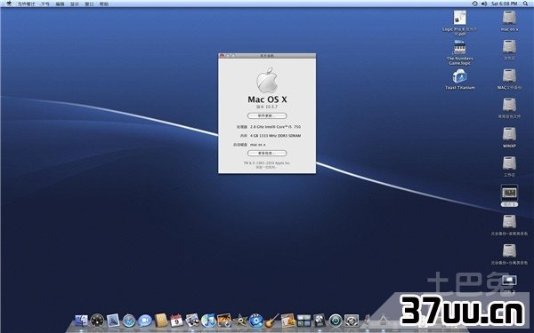
Task: Open iDVD blue disc icon in Dock
Action: click(255, 321)
